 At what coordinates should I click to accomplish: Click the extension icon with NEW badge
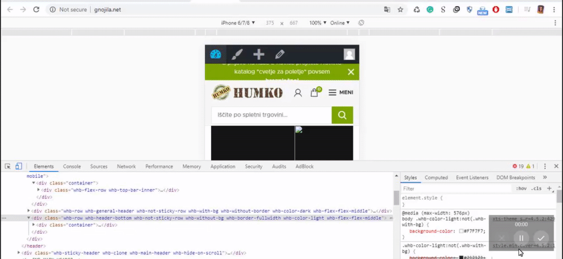pyautogui.click(x=482, y=10)
